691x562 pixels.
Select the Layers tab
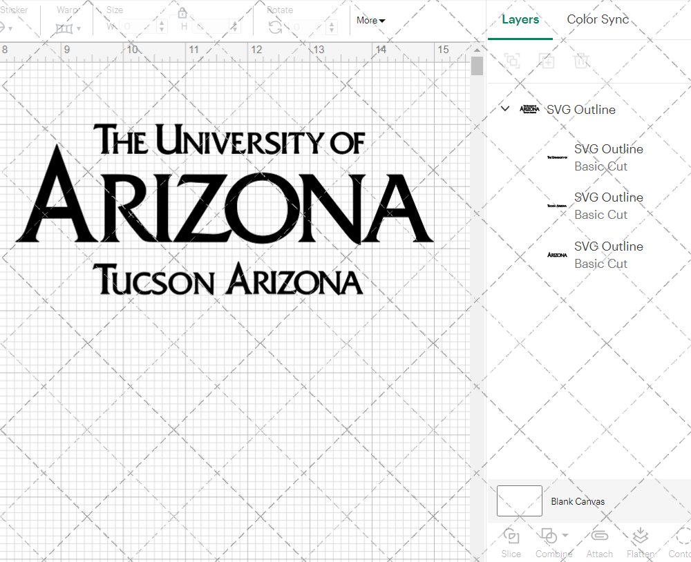tap(520, 19)
